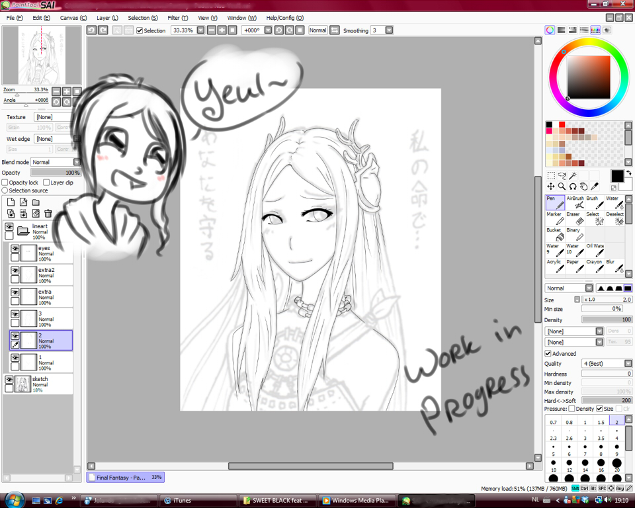Screen dimensions: 635x508
Task: Click the black foreground color swatch
Action: pos(616,175)
